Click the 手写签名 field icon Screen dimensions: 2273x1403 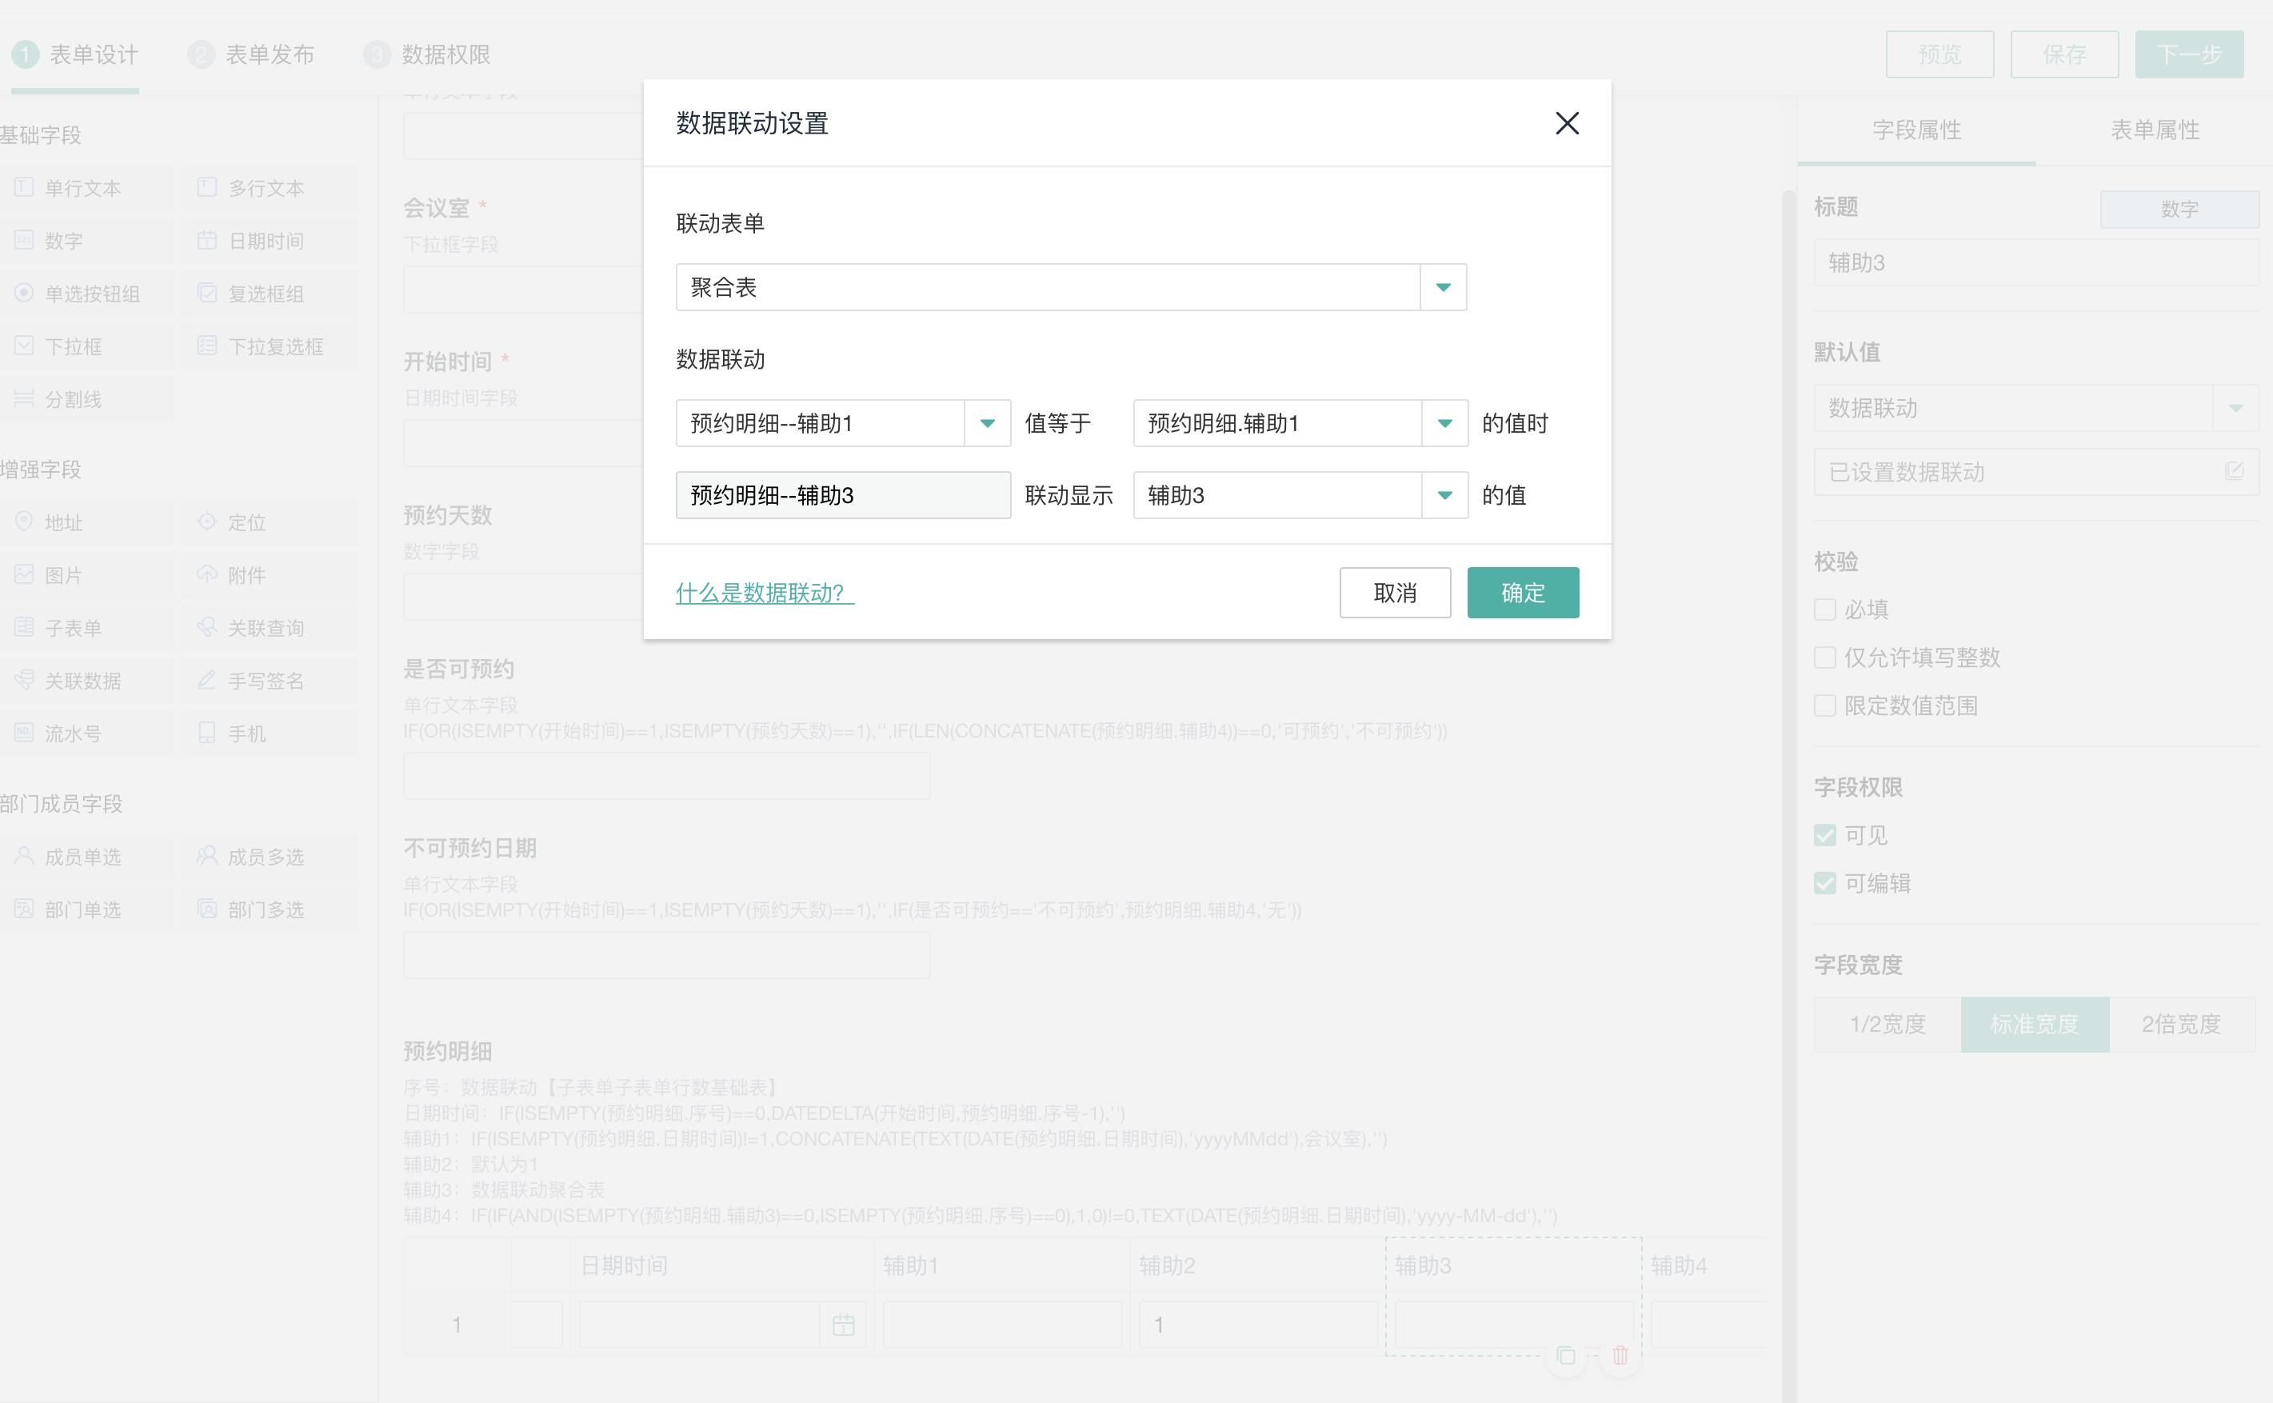point(207,680)
